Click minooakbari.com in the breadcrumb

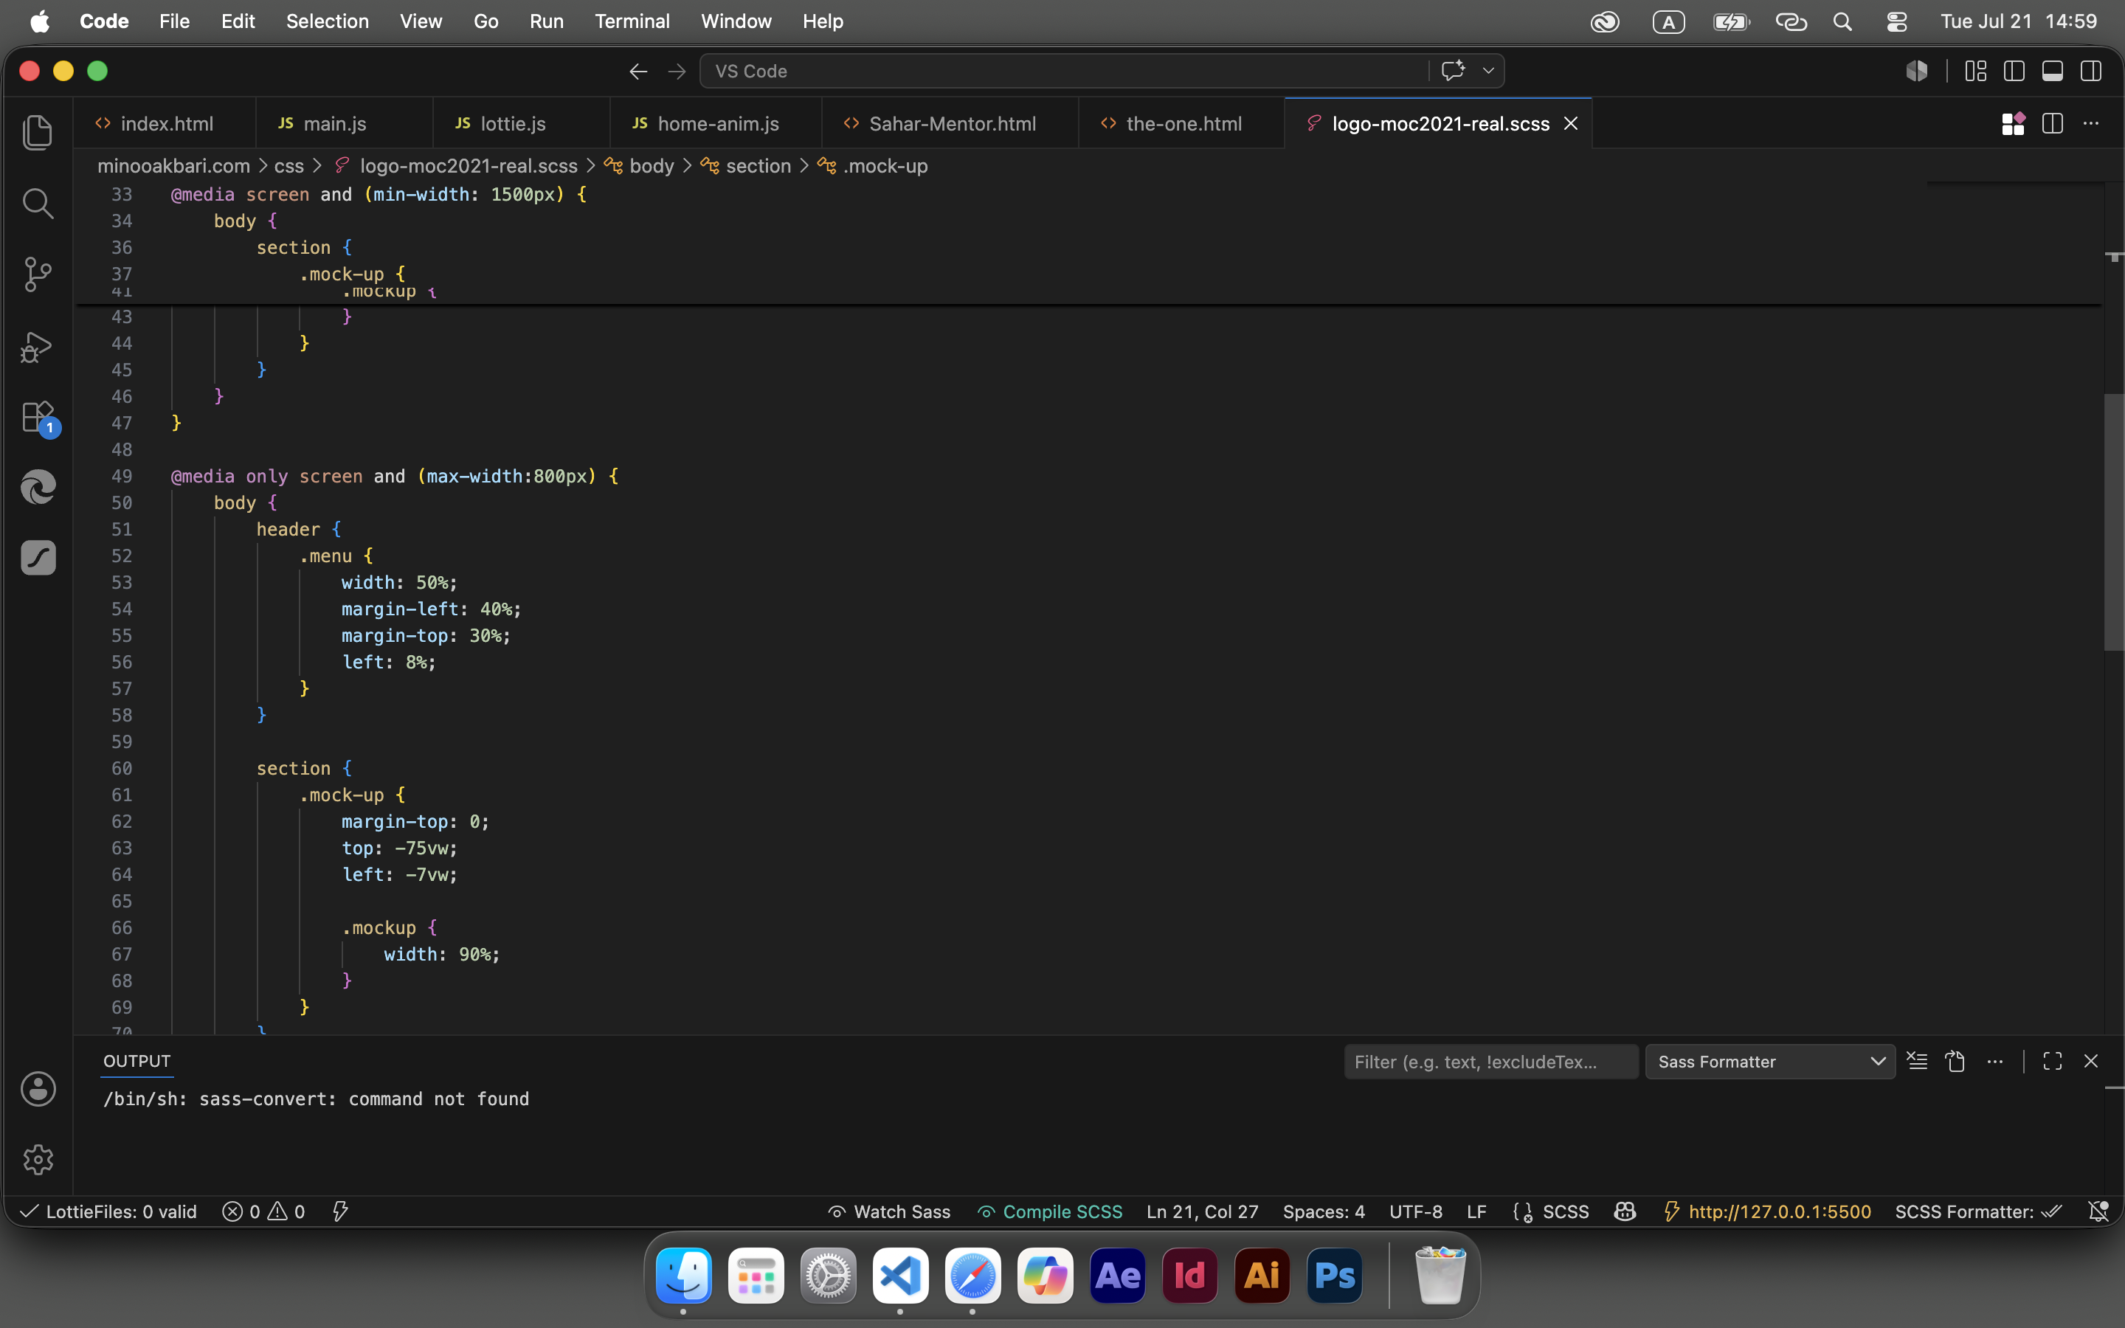(x=174, y=166)
